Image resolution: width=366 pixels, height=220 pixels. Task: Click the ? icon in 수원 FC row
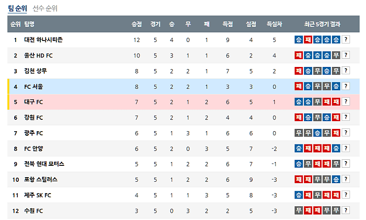coord(346,210)
